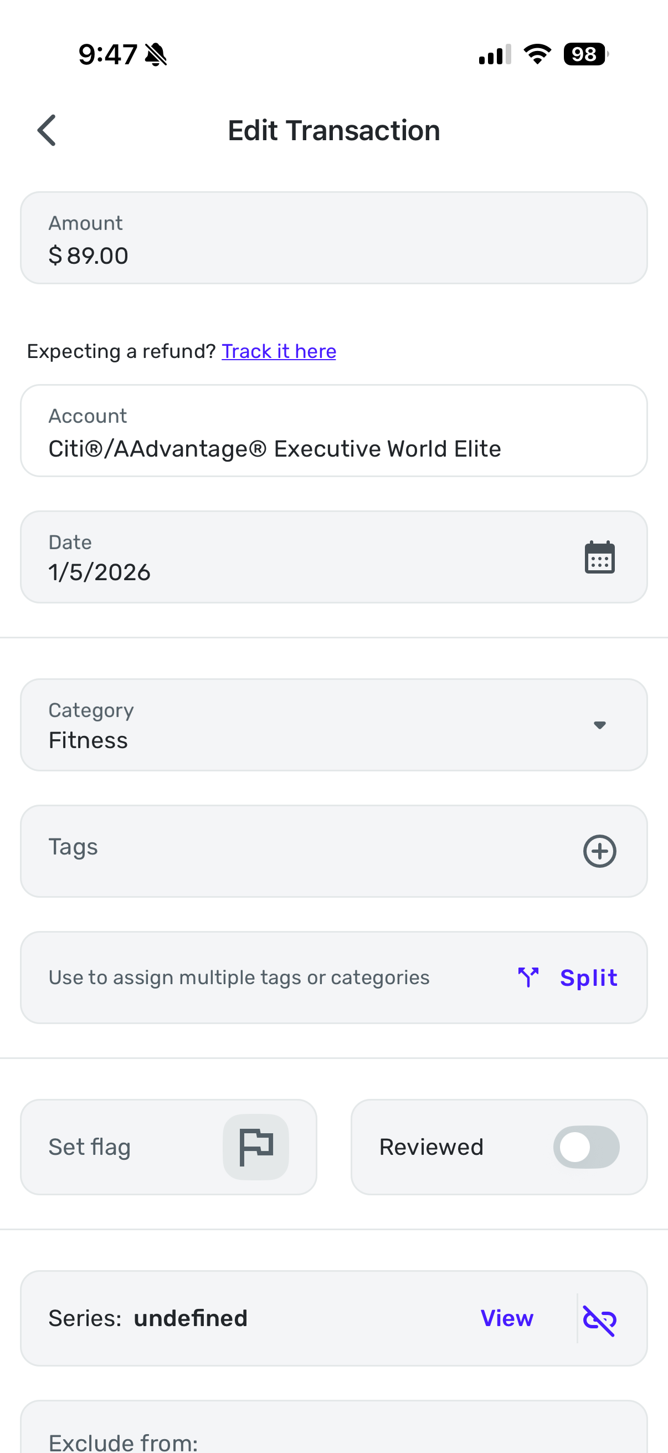Expand the Category dropdown arrow

(x=599, y=725)
